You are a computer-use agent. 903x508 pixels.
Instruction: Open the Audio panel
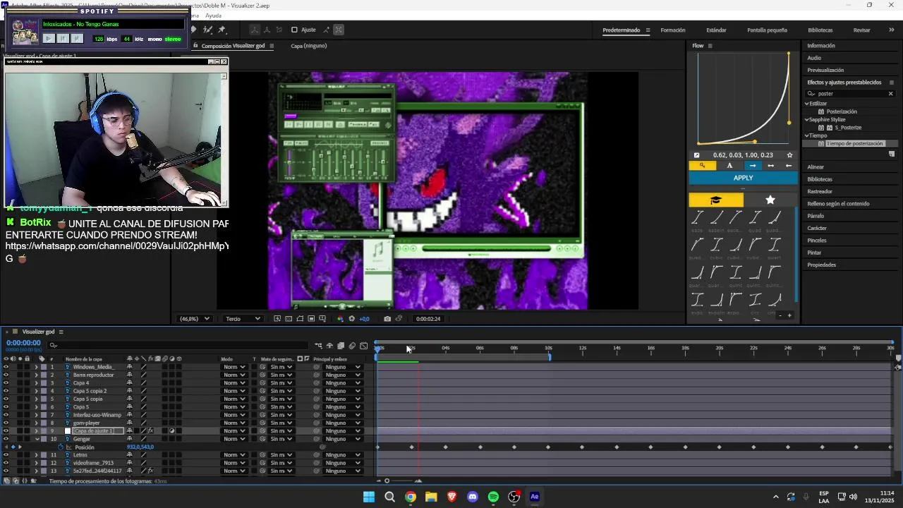click(x=814, y=58)
